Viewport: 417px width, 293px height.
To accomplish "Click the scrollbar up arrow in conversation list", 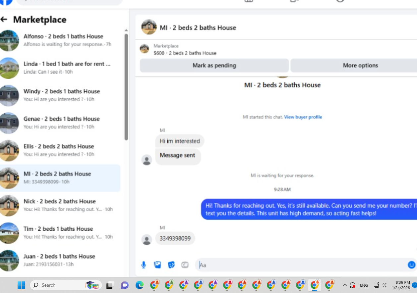I will pos(126,30).
